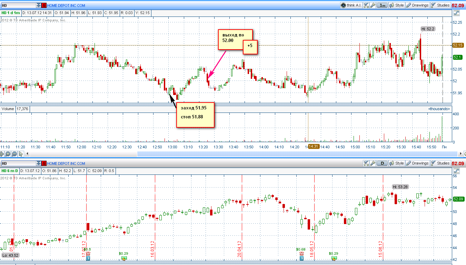Click the pan crosshair icon under upper chart
The width and height of the screenshot is (466, 265).
[2, 154]
